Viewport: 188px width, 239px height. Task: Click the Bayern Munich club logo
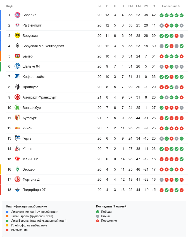pyautogui.click(x=18, y=15)
